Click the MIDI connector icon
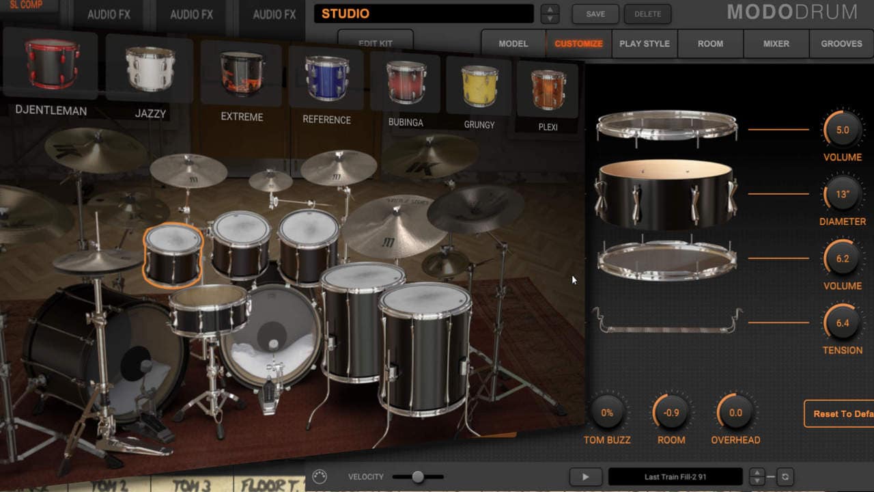874x492 pixels. [x=319, y=477]
